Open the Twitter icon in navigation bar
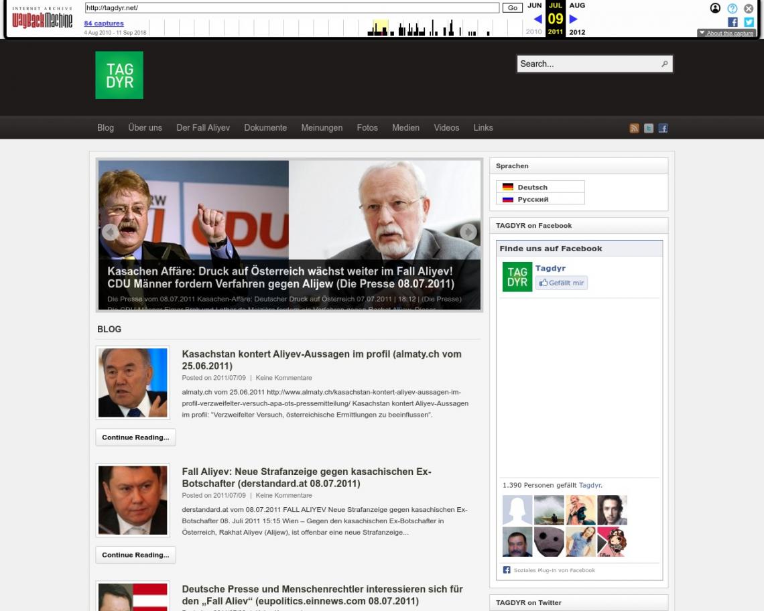Image resolution: width=764 pixels, height=611 pixels. (x=649, y=128)
